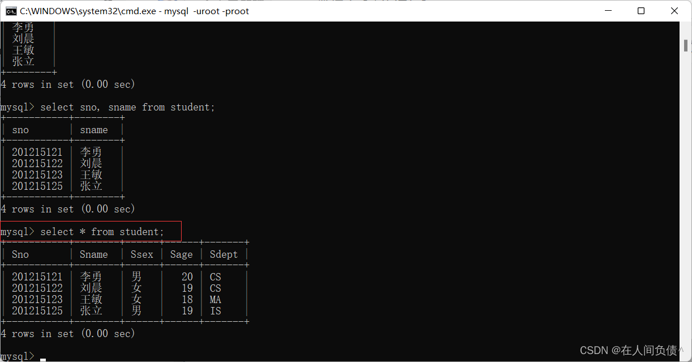Image resolution: width=692 pixels, height=362 pixels.
Task: Click '4 rows in set' below the five-column table
Action: (37, 334)
